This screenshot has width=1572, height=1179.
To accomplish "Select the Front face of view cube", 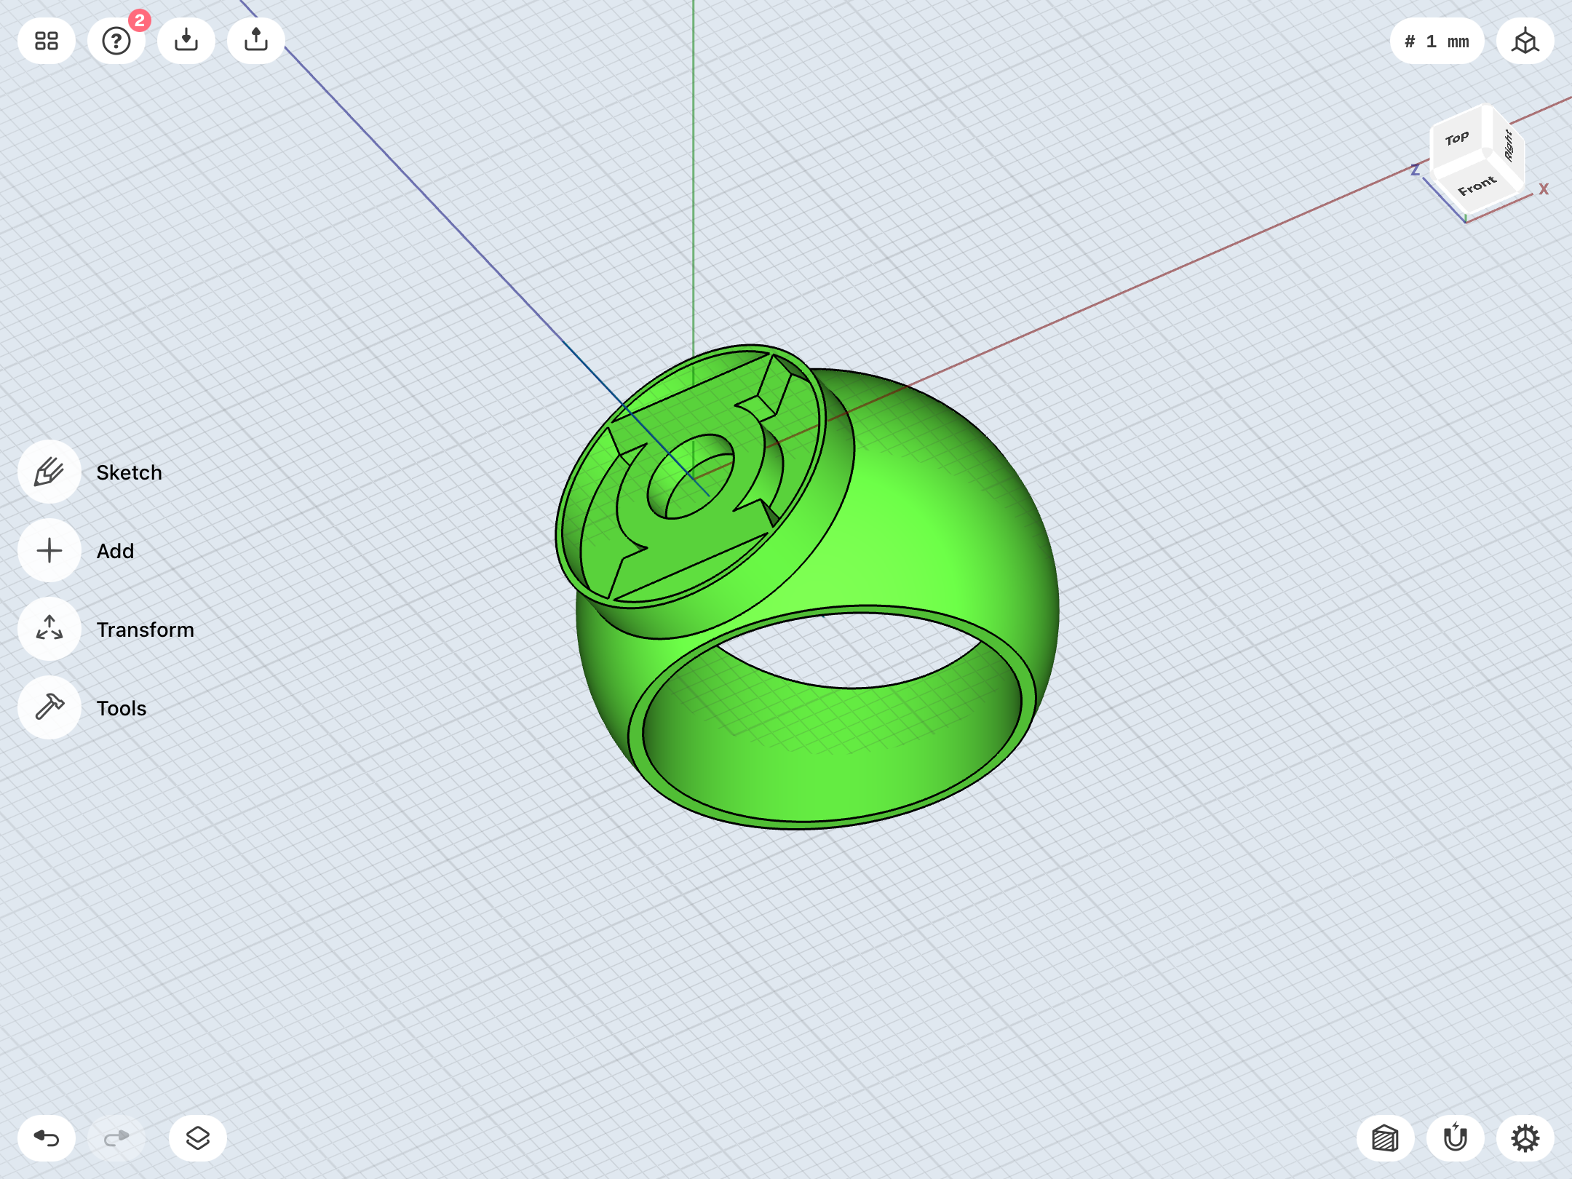I will coord(1477,186).
